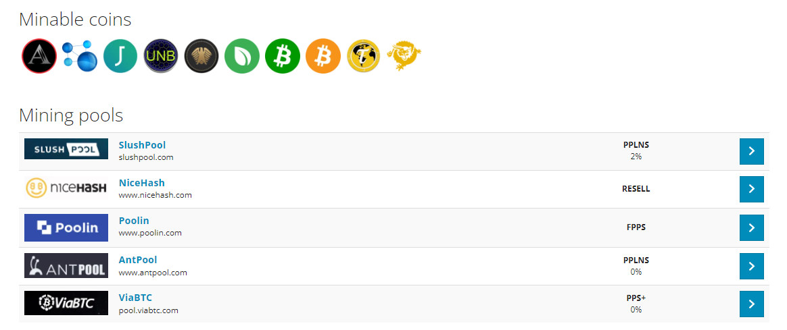Click the blue connected-spheres coin icon
The image size is (787, 330).
click(x=80, y=56)
